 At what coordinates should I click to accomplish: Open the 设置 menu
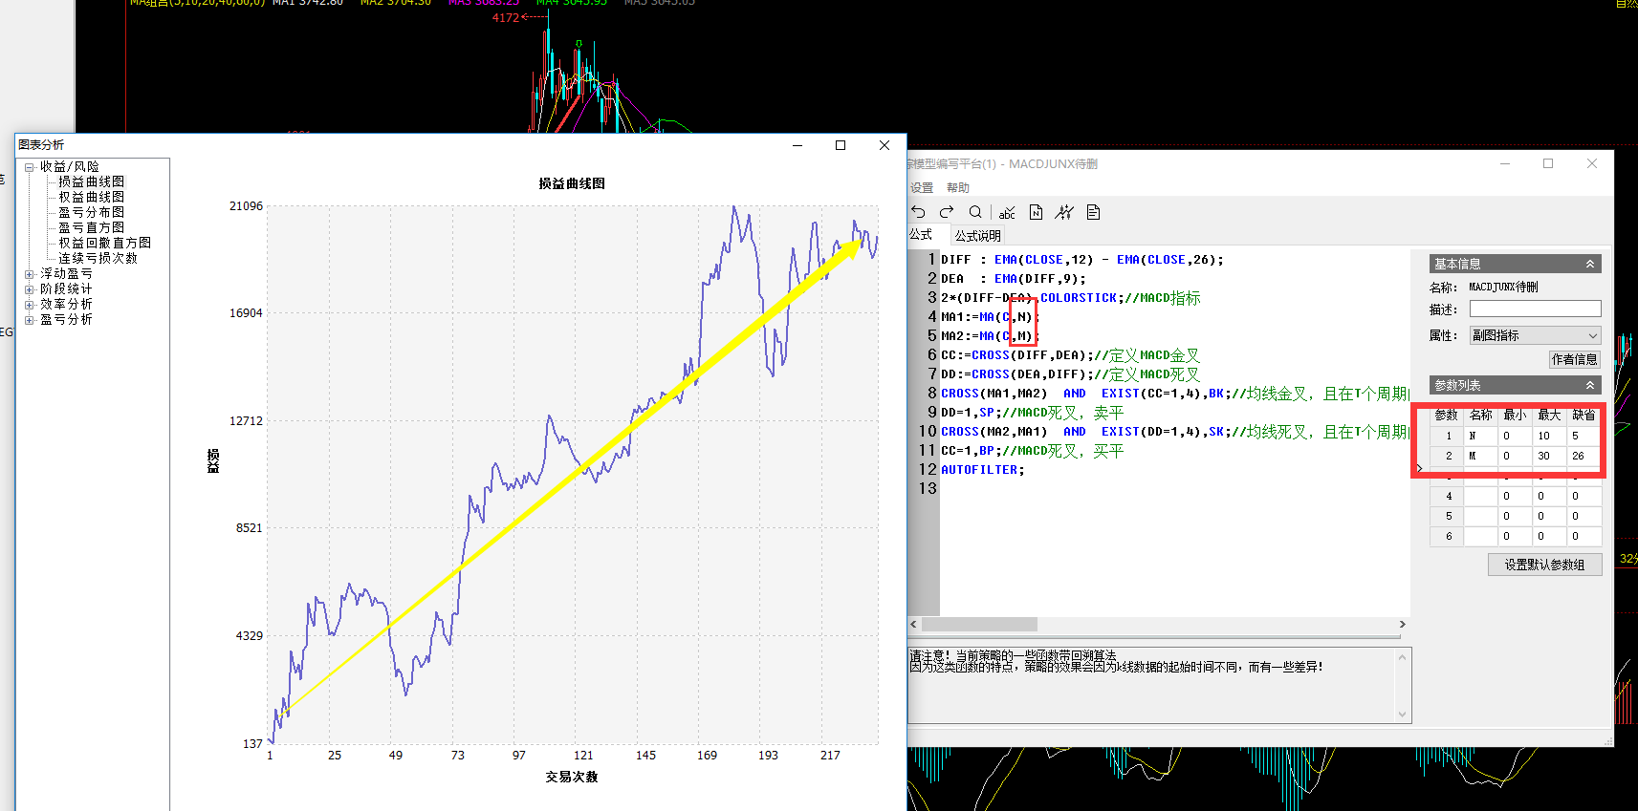(922, 188)
